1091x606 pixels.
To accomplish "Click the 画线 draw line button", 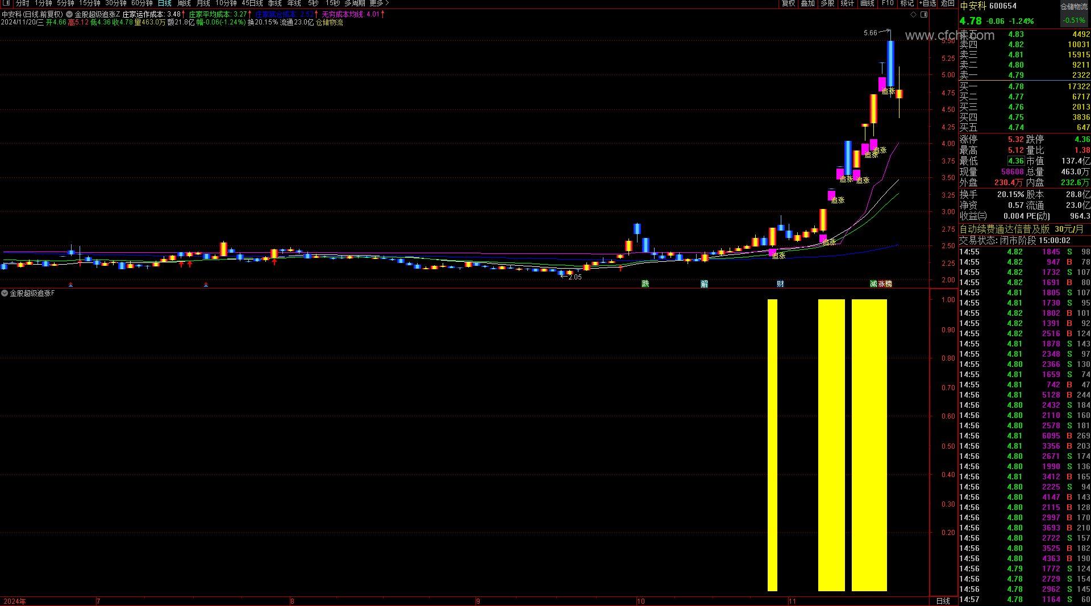I will click(x=868, y=3).
